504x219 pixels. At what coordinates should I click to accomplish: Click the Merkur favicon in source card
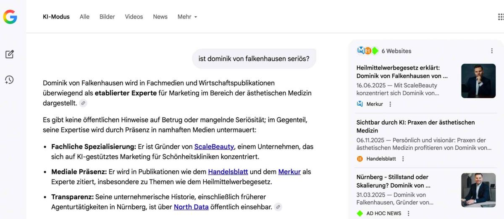click(x=360, y=104)
